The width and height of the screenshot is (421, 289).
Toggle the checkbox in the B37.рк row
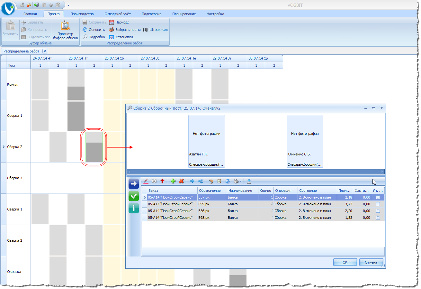coord(378,197)
